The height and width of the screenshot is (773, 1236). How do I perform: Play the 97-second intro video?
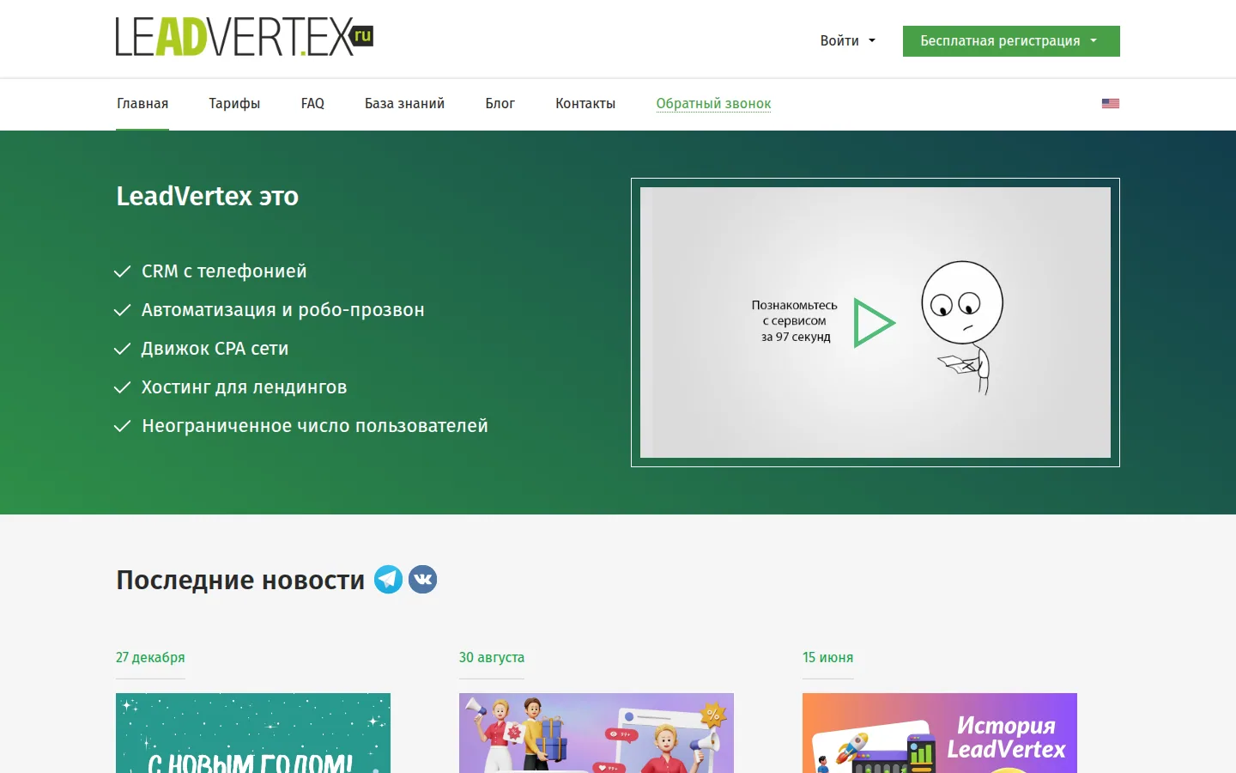coord(874,322)
